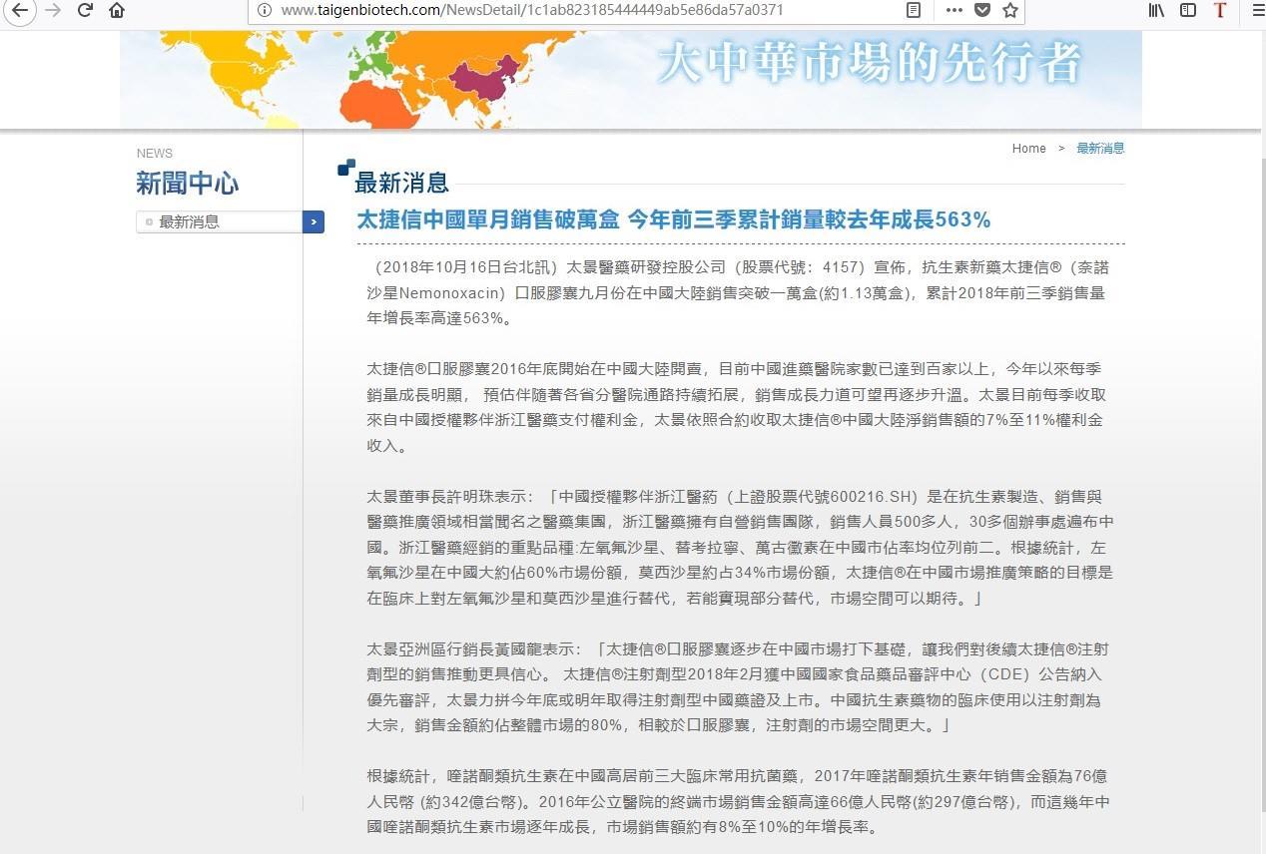Open the Library bookshelf icon
1266x854 pixels.
click(1156, 10)
